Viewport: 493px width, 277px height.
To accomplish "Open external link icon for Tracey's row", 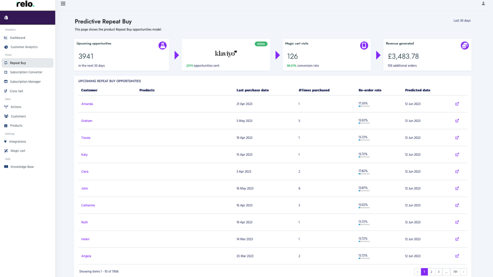I will pyautogui.click(x=457, y=138).
